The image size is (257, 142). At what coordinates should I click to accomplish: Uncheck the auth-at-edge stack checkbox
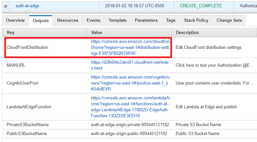pyautogui.click(x=6, y=6)
